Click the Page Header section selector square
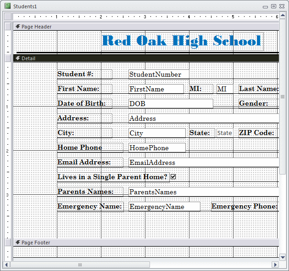This screenshot has width=289, height=271. coord(8,27)
